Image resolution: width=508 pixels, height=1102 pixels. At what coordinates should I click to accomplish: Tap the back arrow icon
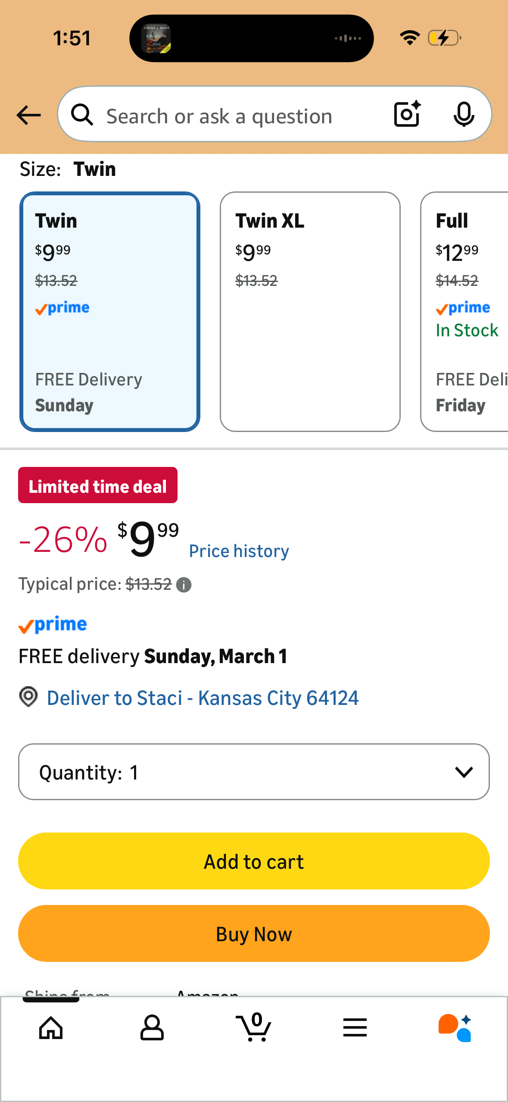(x=28, y=115)
